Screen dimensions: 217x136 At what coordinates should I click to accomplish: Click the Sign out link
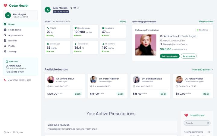tap(18, 132)
